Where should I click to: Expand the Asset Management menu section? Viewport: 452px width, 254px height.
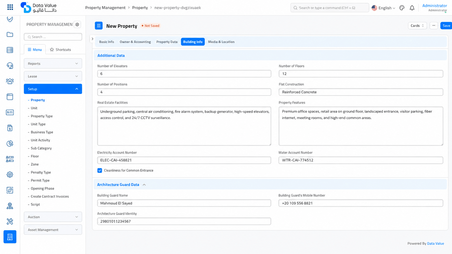tap(53, 230)
